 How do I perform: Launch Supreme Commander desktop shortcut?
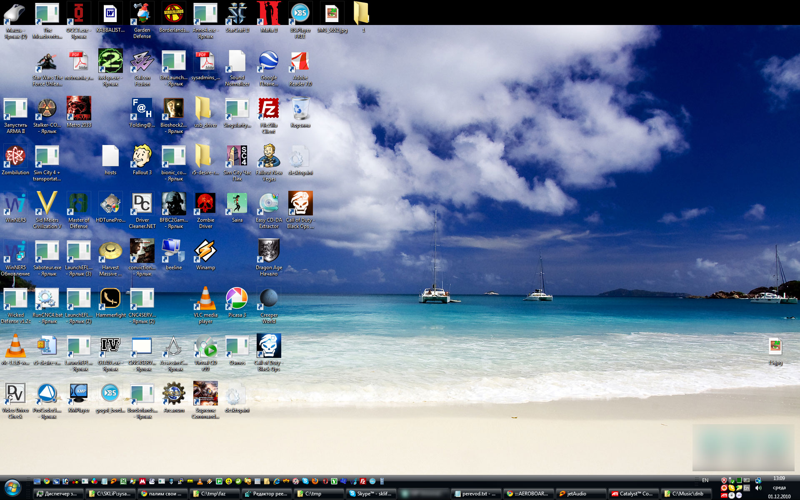point(205,400)
